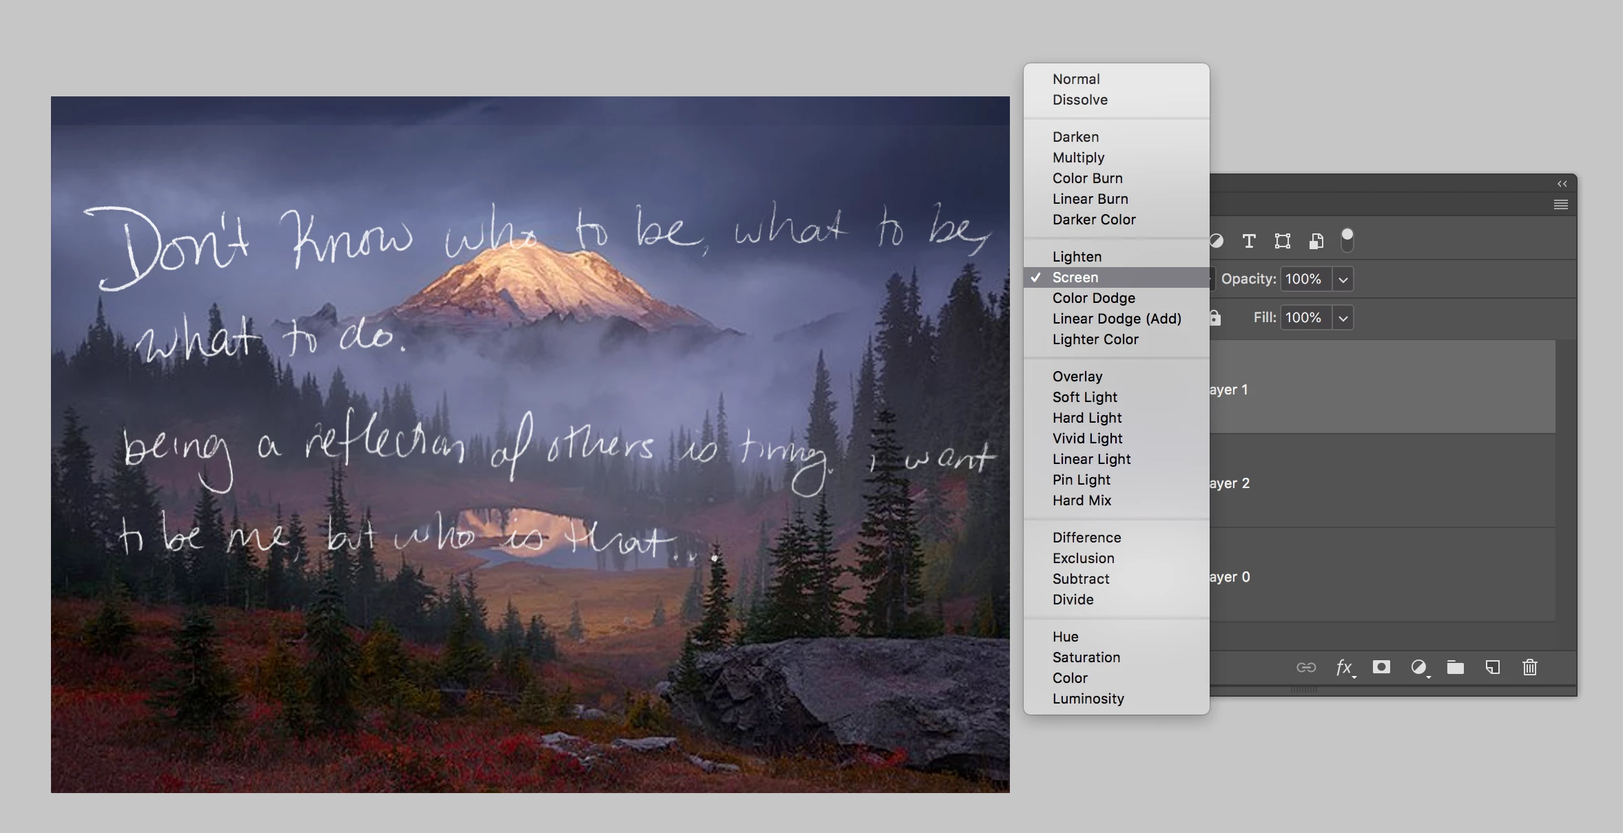Select the Luminosity blend option
This screenshot has height=833, width=1623.
click(1088, 699)
